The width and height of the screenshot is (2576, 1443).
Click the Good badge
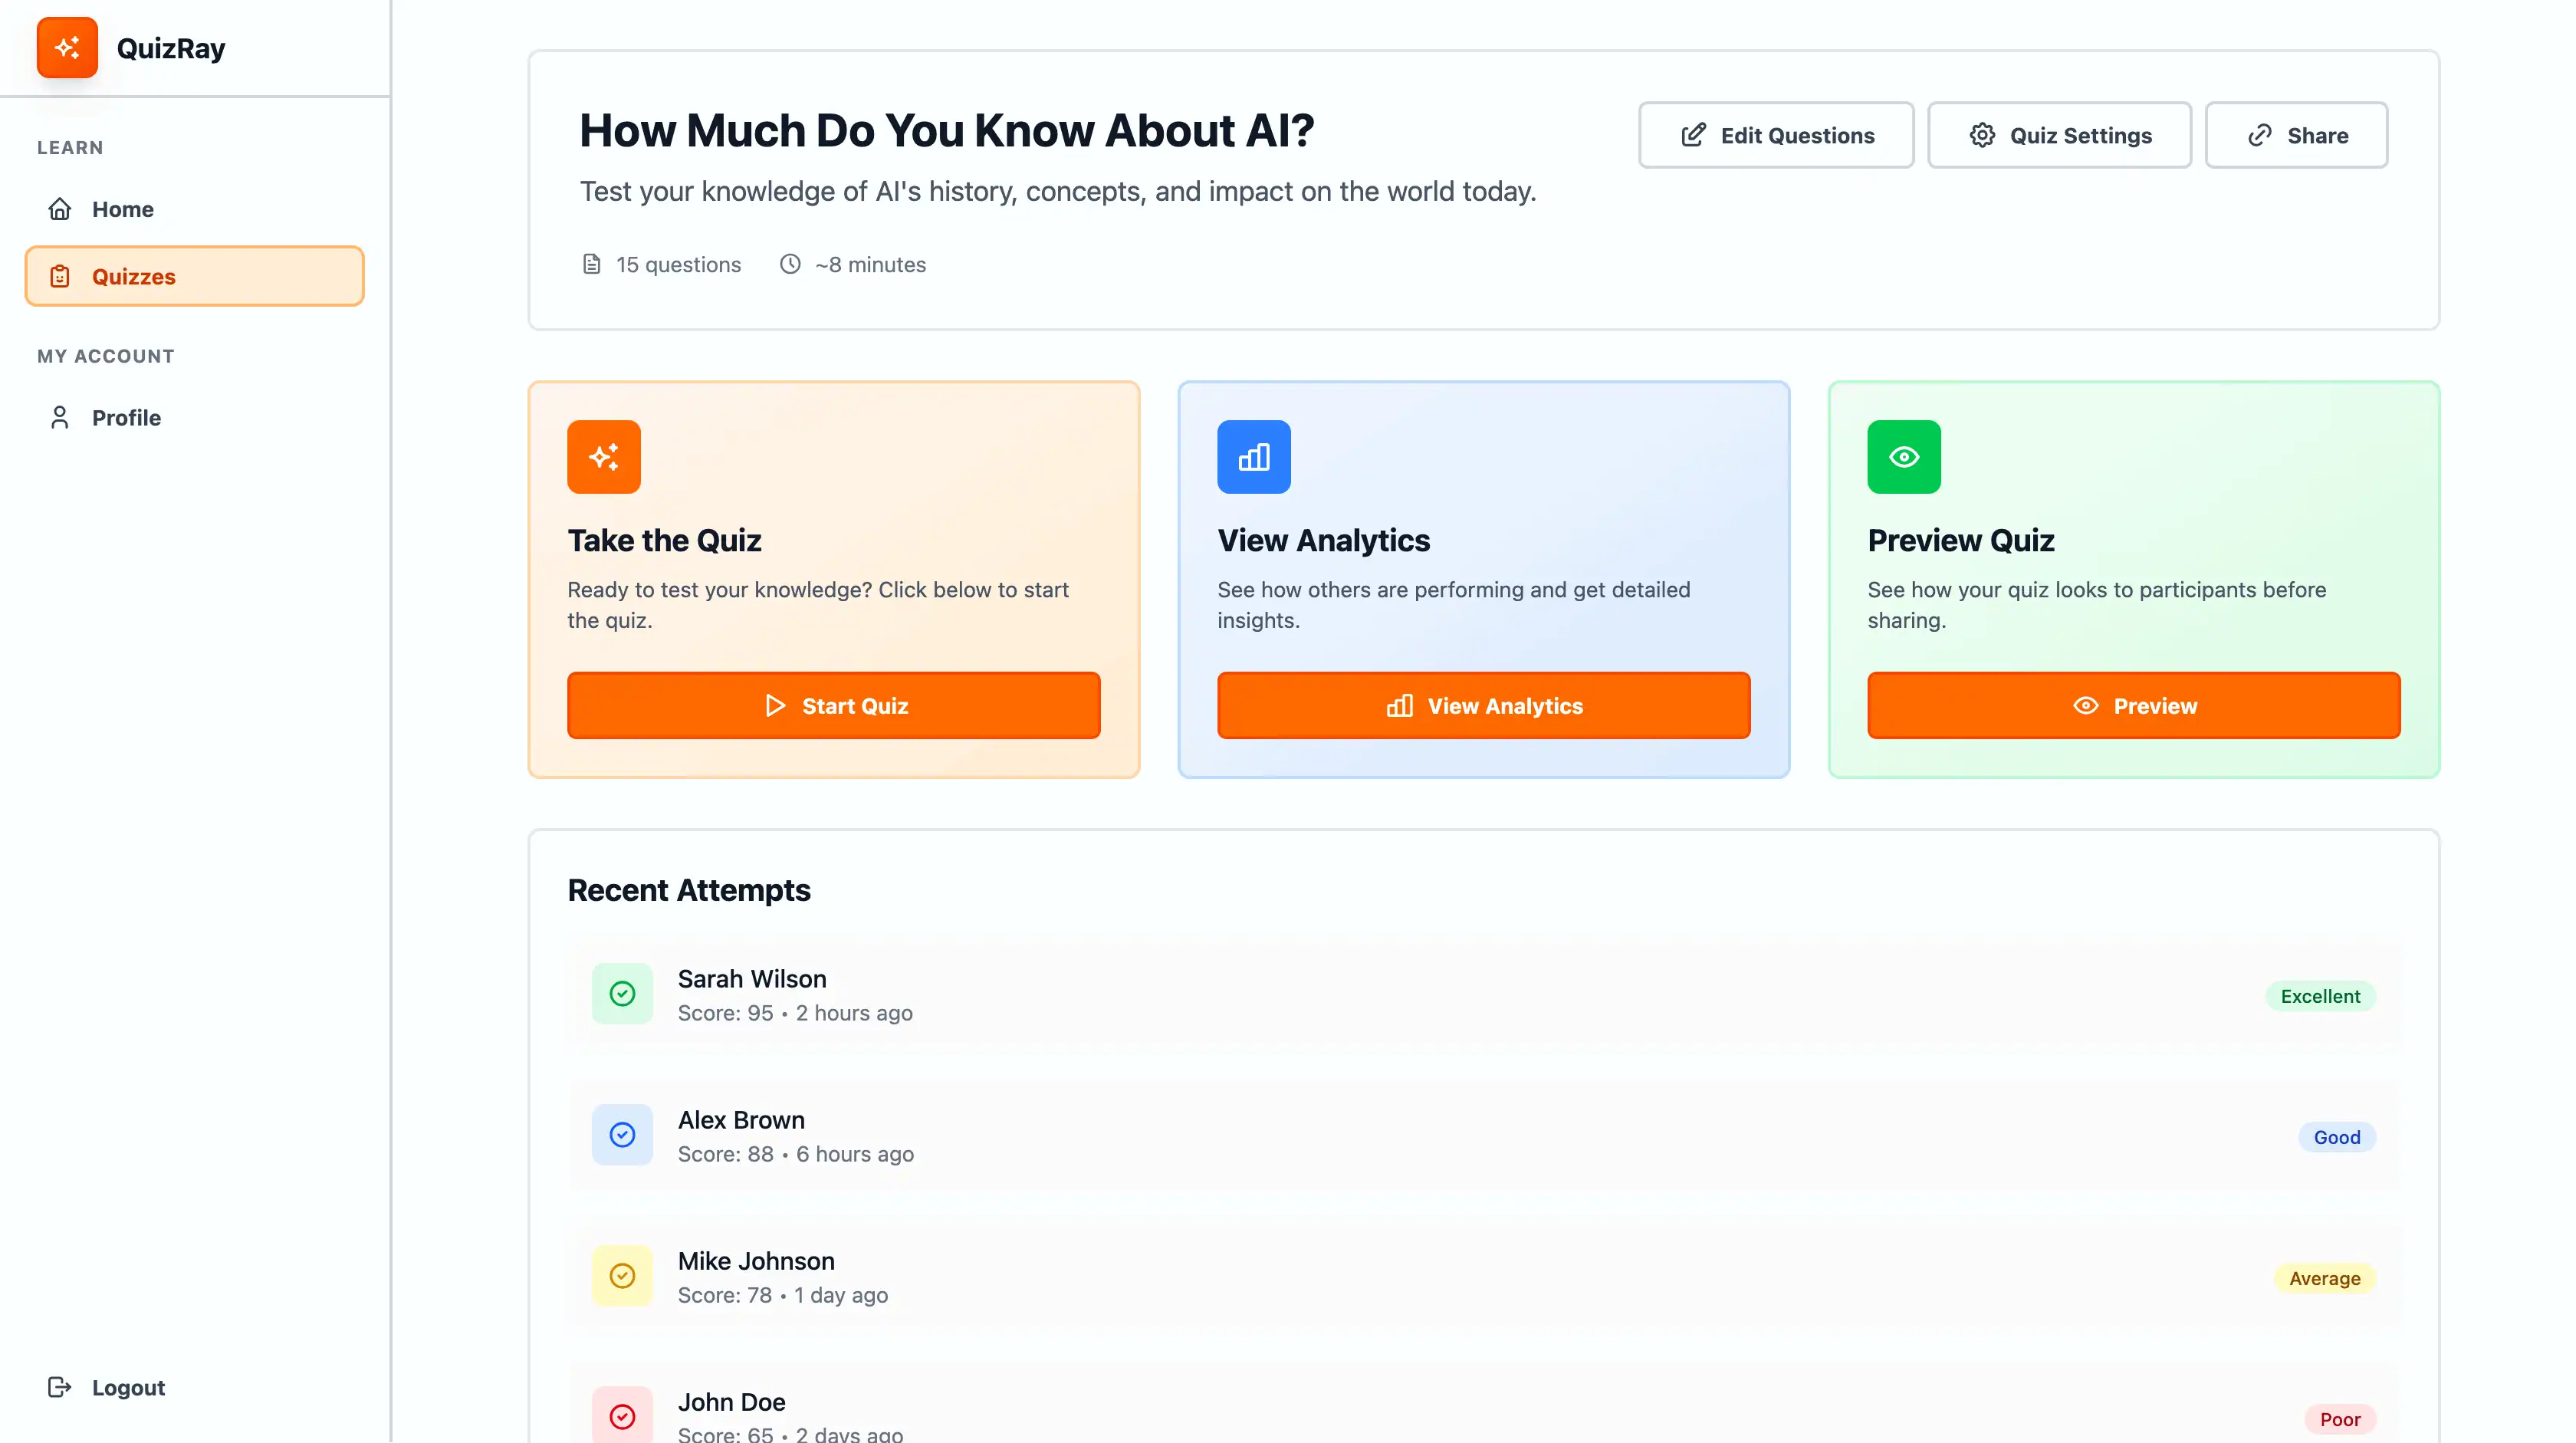[2336, 1136]
